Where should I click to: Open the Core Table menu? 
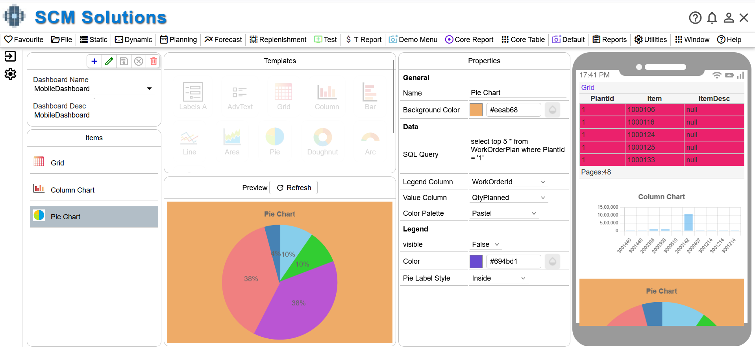523,40
